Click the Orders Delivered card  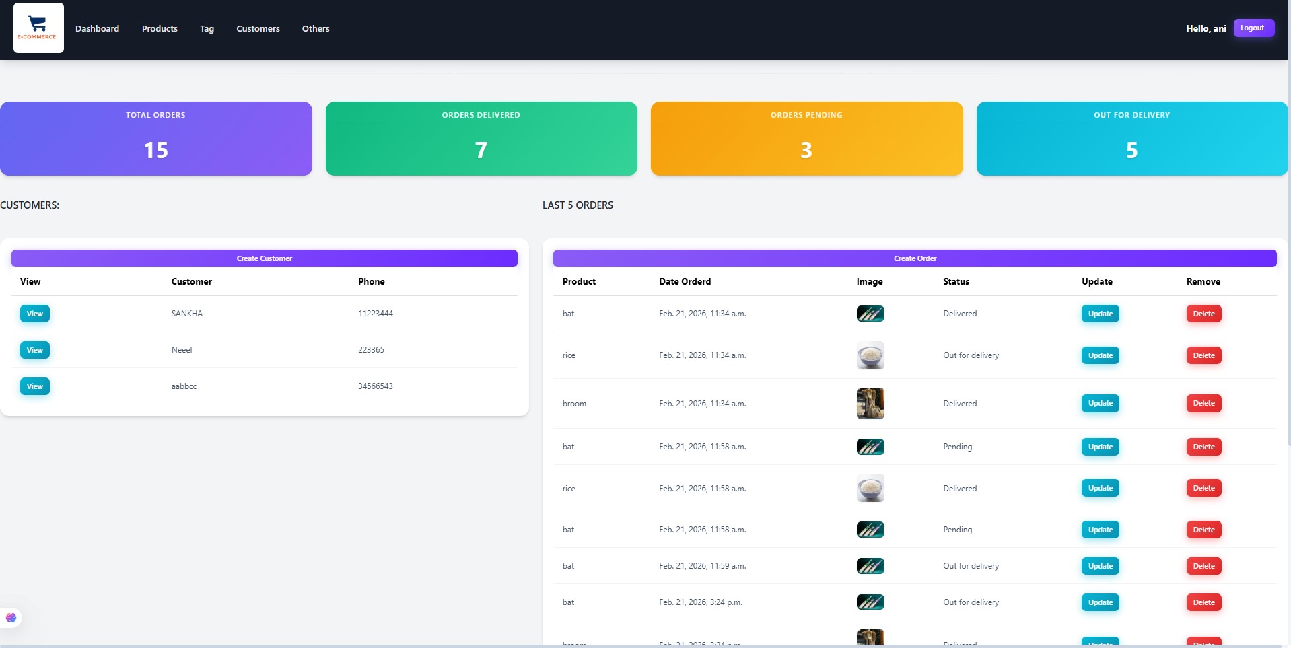tap(481, 139)
